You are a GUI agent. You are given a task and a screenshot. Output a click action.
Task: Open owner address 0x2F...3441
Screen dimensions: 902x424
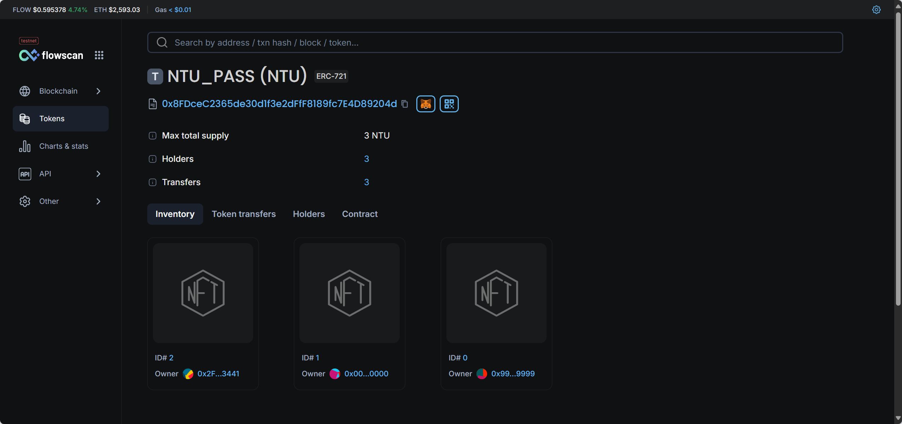click(218, 374)
